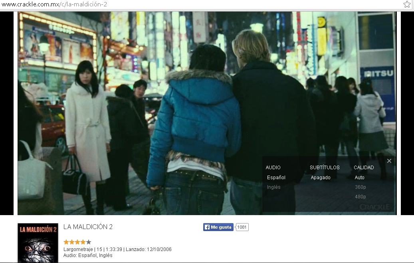Image resolution: width=414 pixels, height=263 pixels.
Task: Select Apagado subtitles option
Action: 321,178
